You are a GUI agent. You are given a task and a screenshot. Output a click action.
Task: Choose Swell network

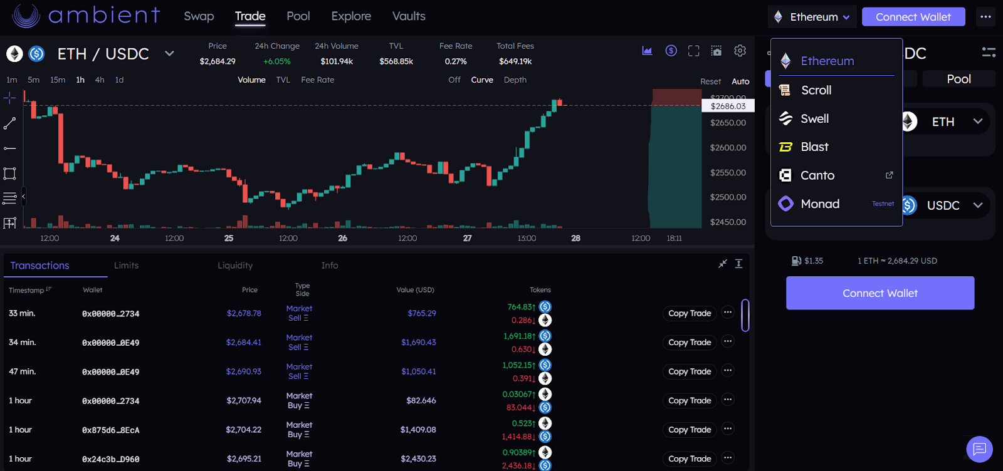point(836,118)
